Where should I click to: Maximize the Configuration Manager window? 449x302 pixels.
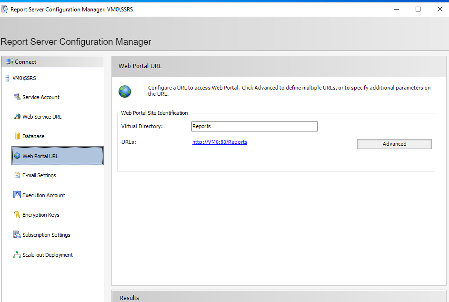pyautogui.click(x=418, y=9)
